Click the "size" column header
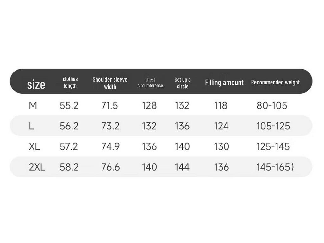The height and width of the screenshot is (243, 324). pyautogui.click(x=36, y=84)
